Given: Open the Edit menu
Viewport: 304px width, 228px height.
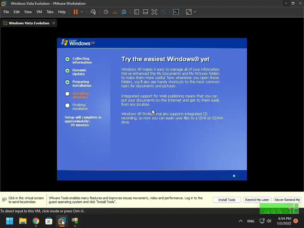Looking at the screenshot, I should click(x=17, y=12).
